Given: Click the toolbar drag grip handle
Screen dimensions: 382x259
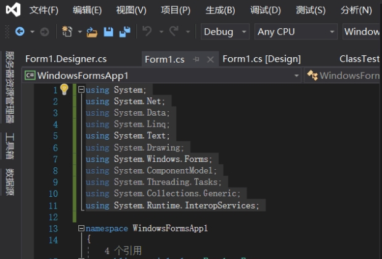Looking at the screenshot, I should 7,31.
